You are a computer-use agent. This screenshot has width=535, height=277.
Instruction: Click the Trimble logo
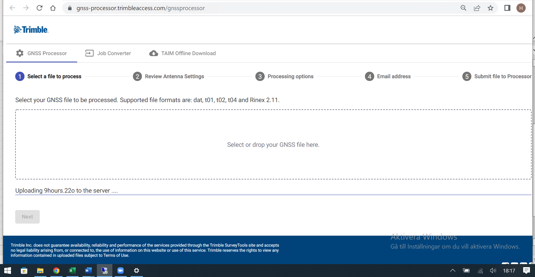click(x=31, y=30)
